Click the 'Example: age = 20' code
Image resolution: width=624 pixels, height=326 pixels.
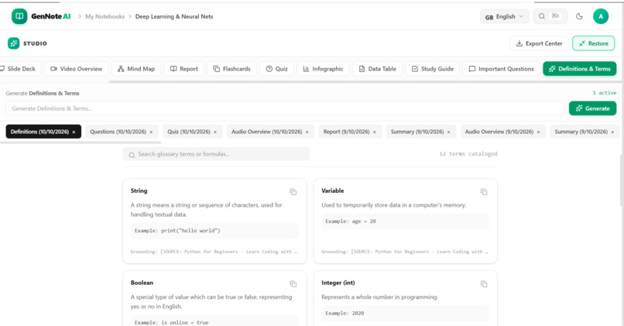(x=351, y=221)
